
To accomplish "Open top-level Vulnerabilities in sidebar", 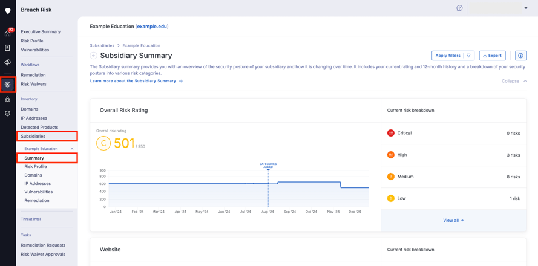I will [34, 50].
